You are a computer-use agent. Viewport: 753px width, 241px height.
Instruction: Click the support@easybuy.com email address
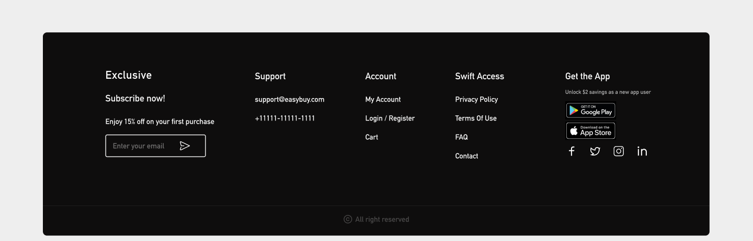(x=290, y=100)
